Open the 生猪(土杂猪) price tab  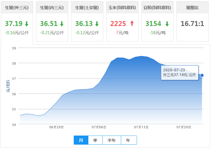tap(87, 8)
